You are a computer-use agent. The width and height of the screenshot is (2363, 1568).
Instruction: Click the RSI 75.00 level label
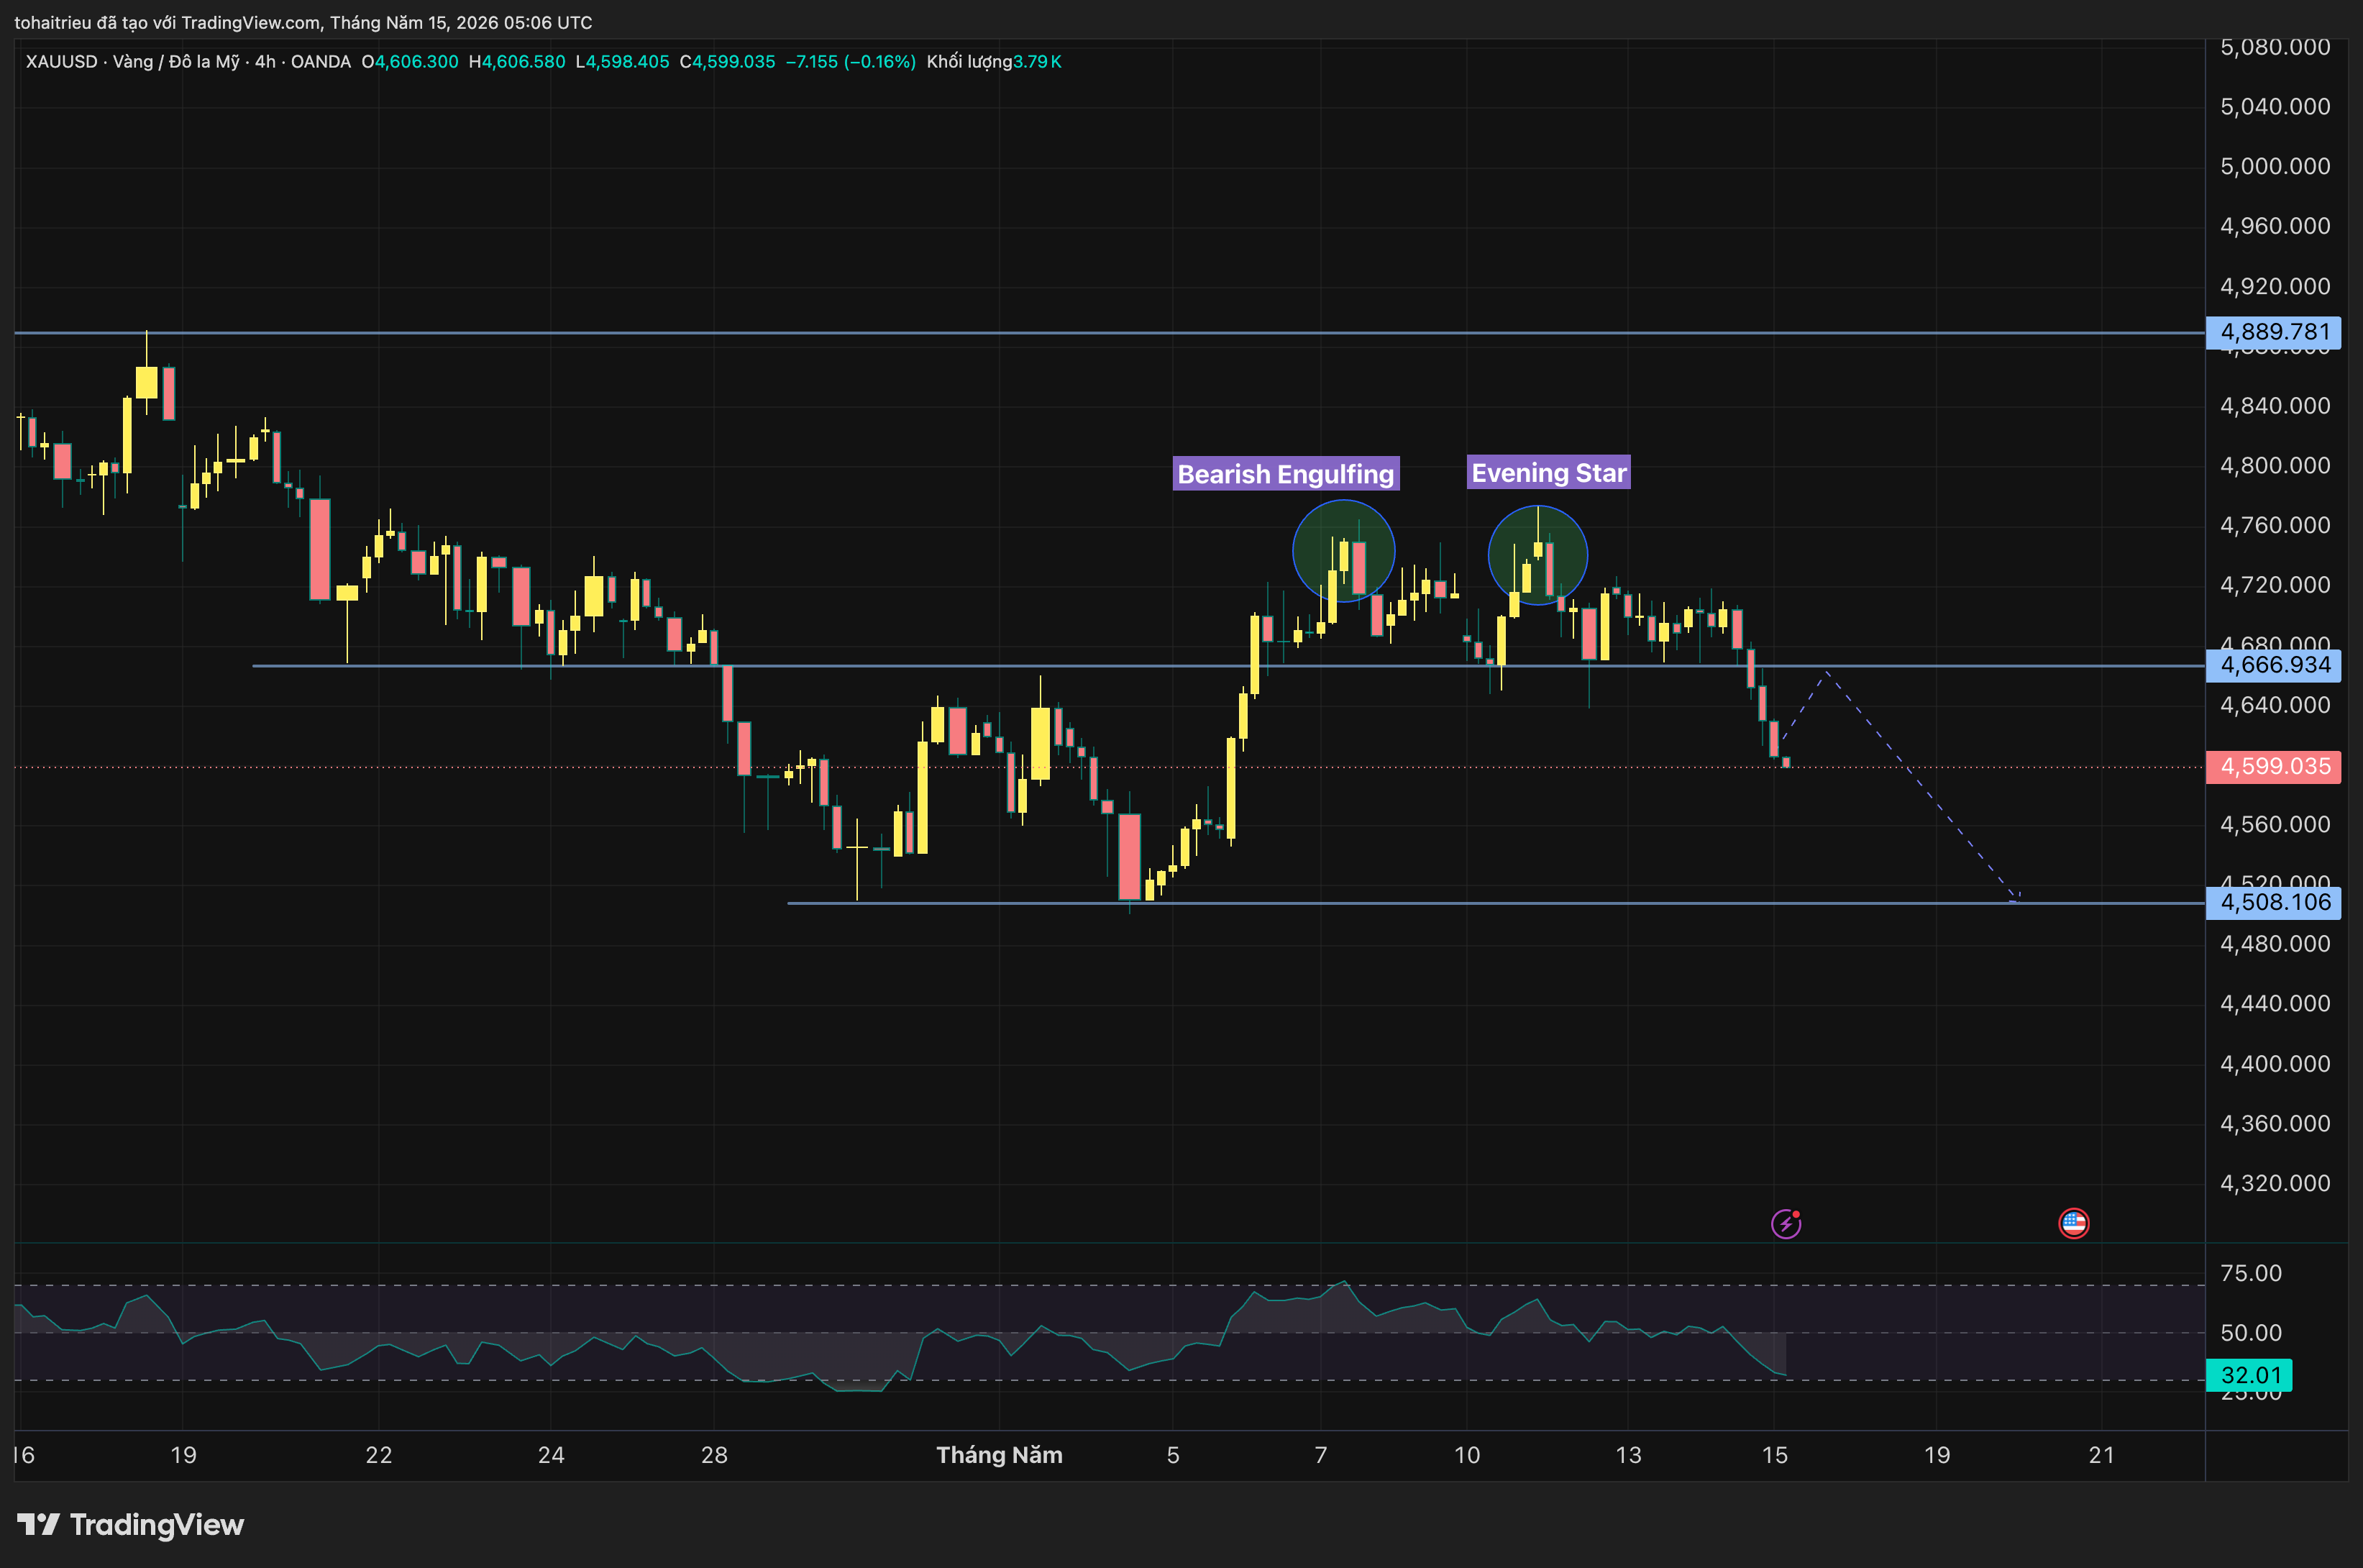pos(2250,1273)
